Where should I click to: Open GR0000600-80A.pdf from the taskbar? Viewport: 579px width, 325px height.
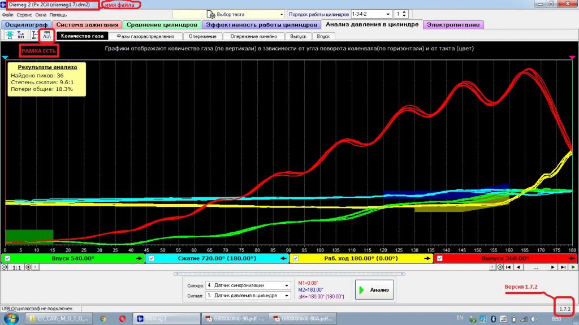(303, 318)
